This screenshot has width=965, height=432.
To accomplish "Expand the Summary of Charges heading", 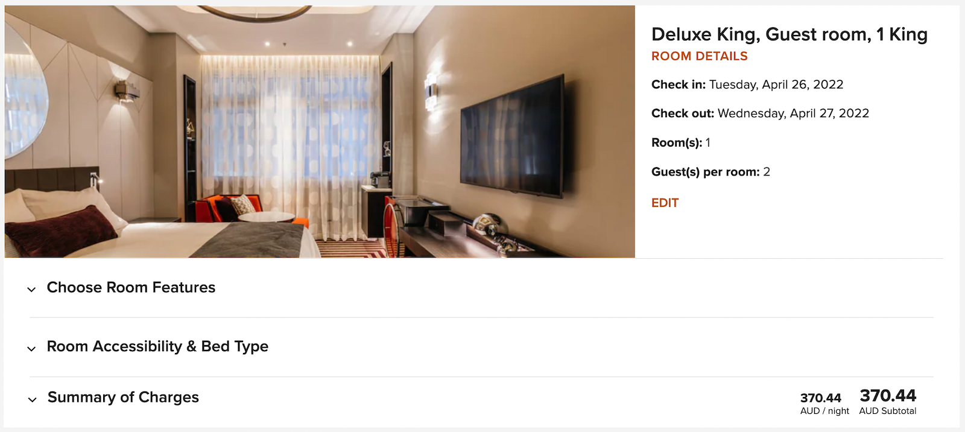I will (123, 397).
